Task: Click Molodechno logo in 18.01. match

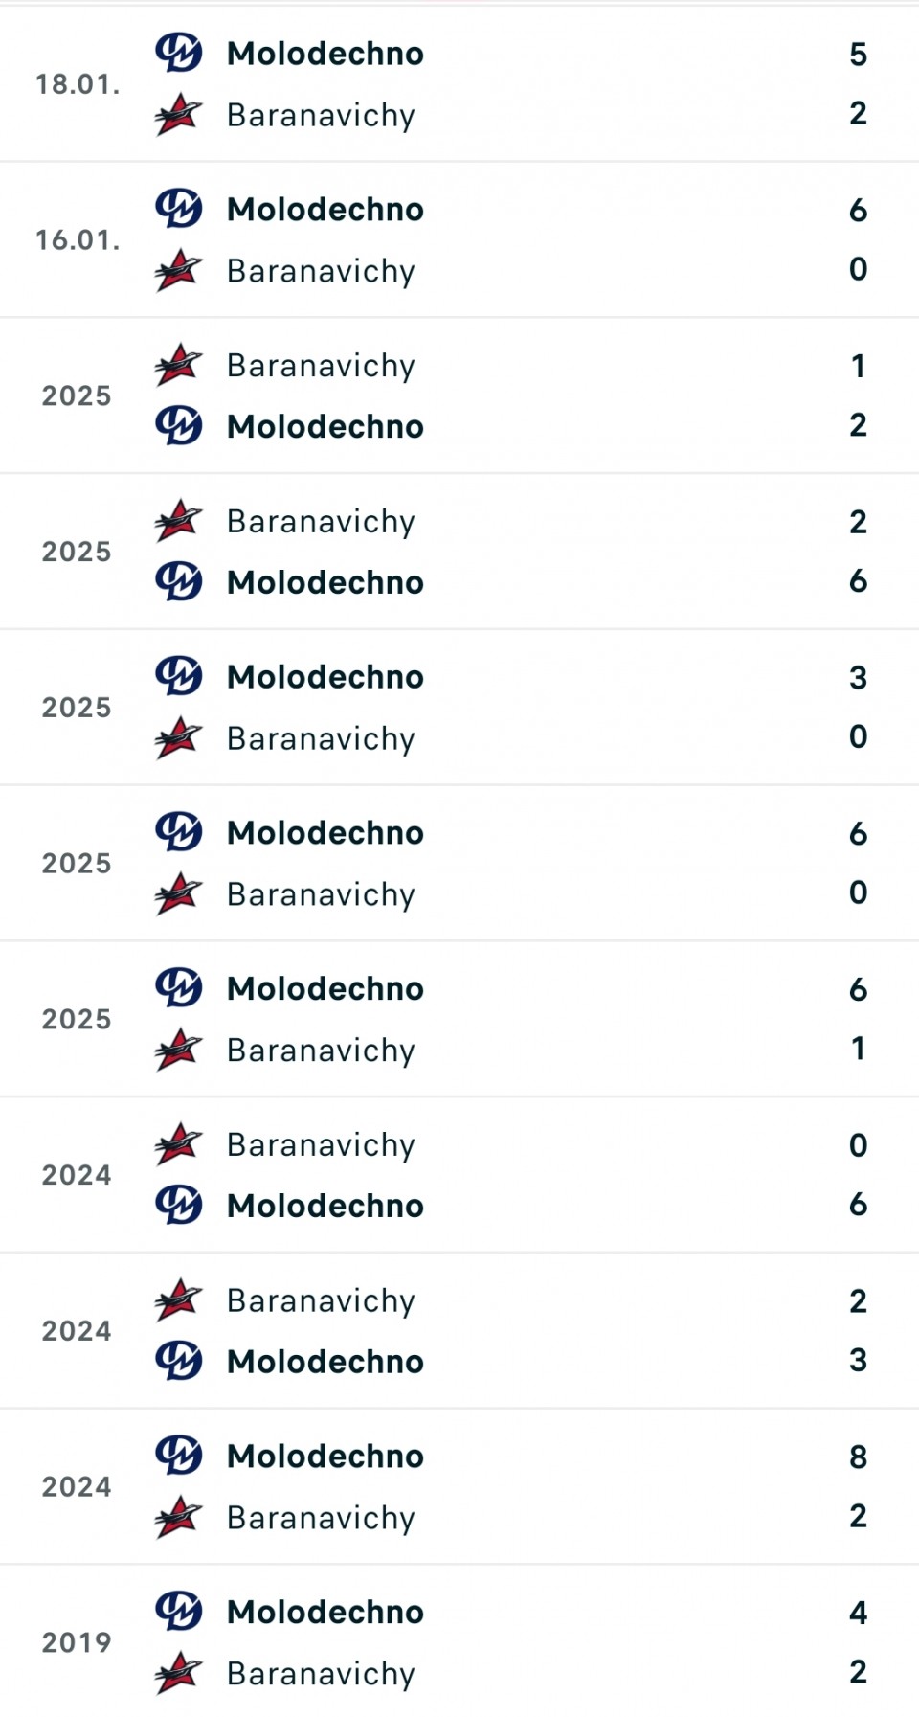Action: (x=179, y=53)
